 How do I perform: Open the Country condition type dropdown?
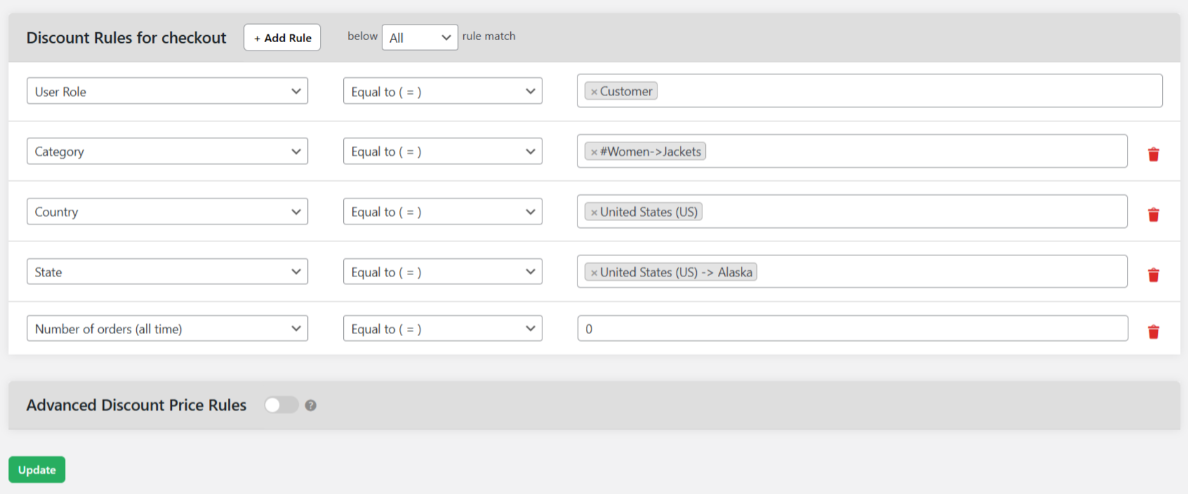click(x=167, y=212)
